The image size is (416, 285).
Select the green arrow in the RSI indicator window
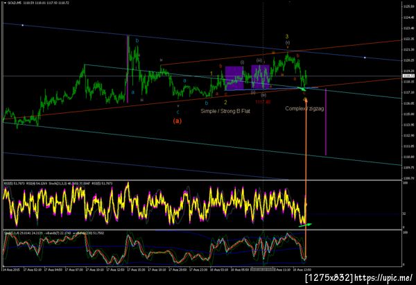pyautogui.click(x=305, y=225)
